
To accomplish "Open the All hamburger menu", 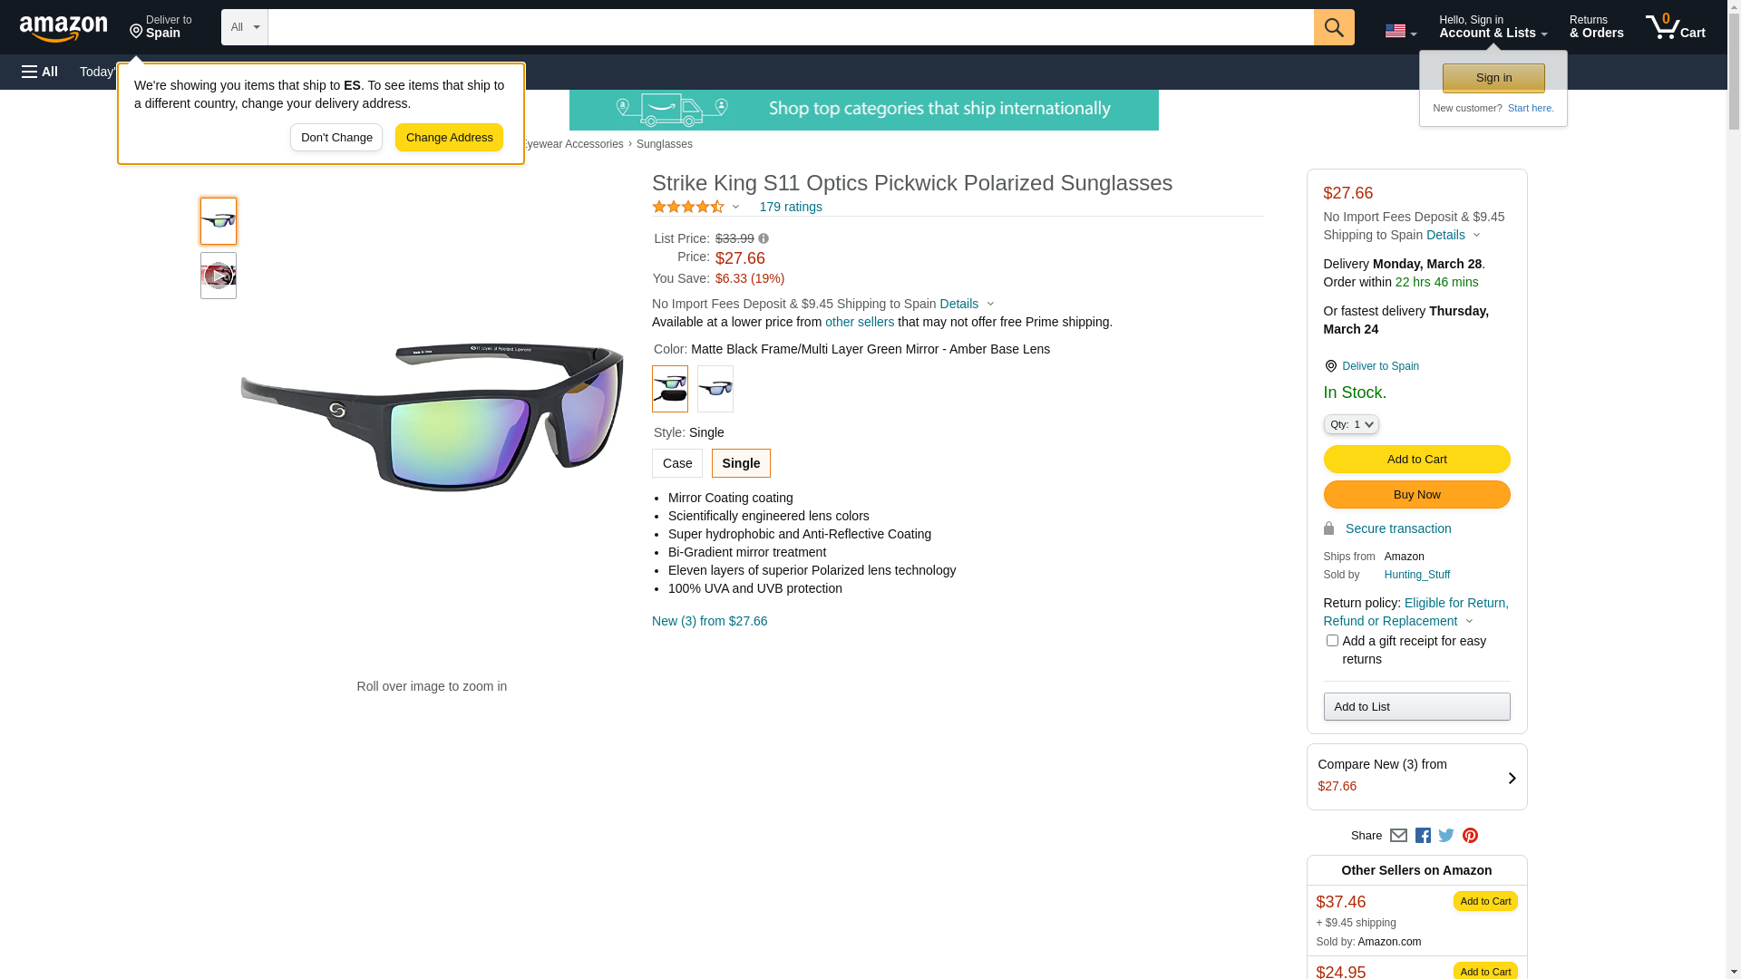I will pyautogui.click(x=40, y=72).
